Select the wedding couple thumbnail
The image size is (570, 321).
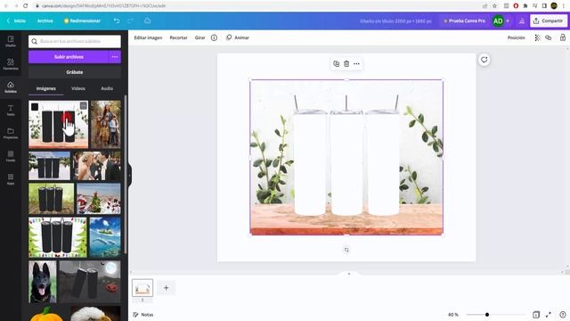pos(97,166)
